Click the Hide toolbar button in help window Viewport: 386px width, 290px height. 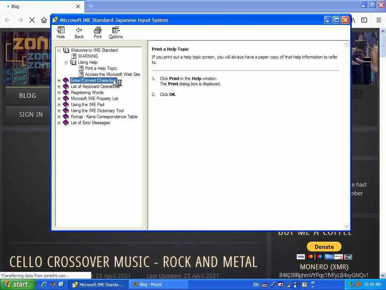pyautogui.click(x=61, y=33)
